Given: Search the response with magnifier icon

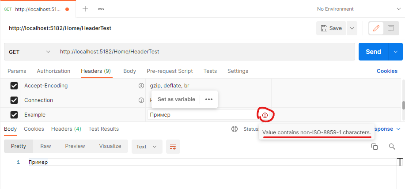Looking at the screenshot, I should pos(392,147).
